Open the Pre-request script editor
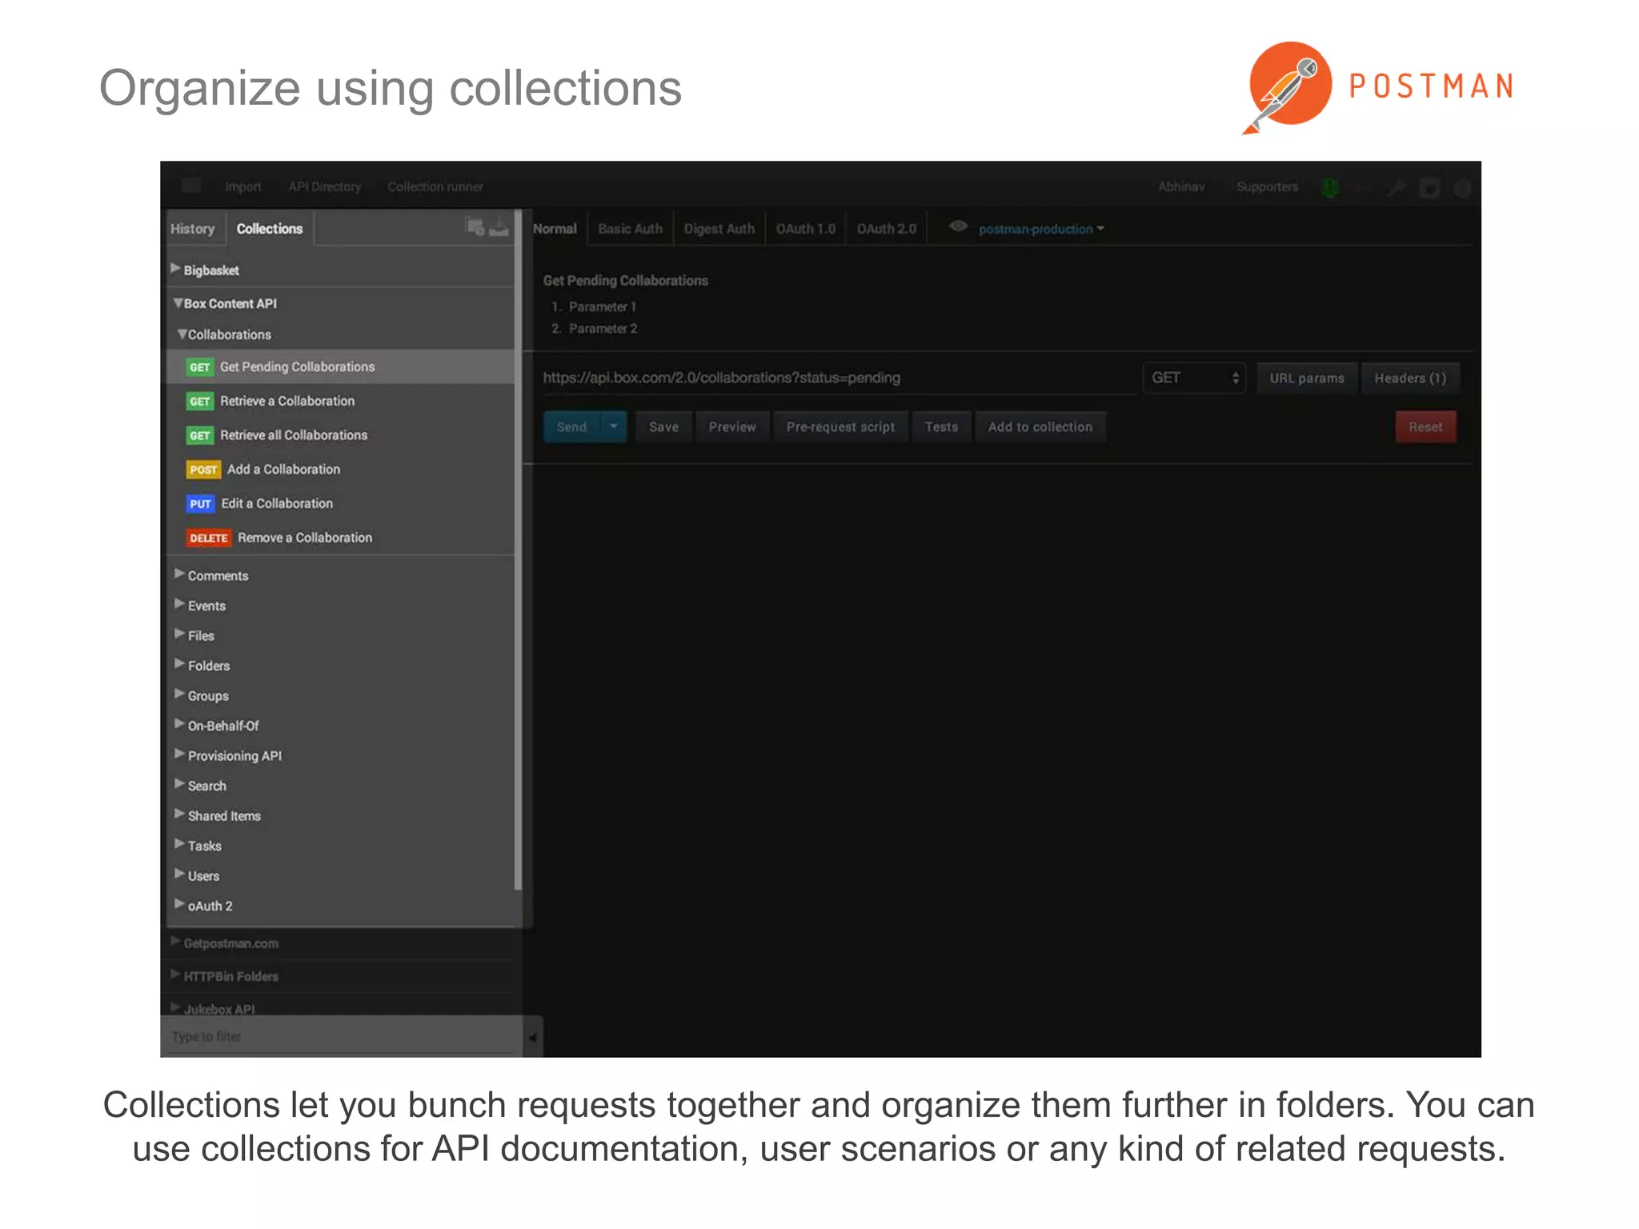The height and width of the screenshot is (1229, 1639). coord(840,426)
